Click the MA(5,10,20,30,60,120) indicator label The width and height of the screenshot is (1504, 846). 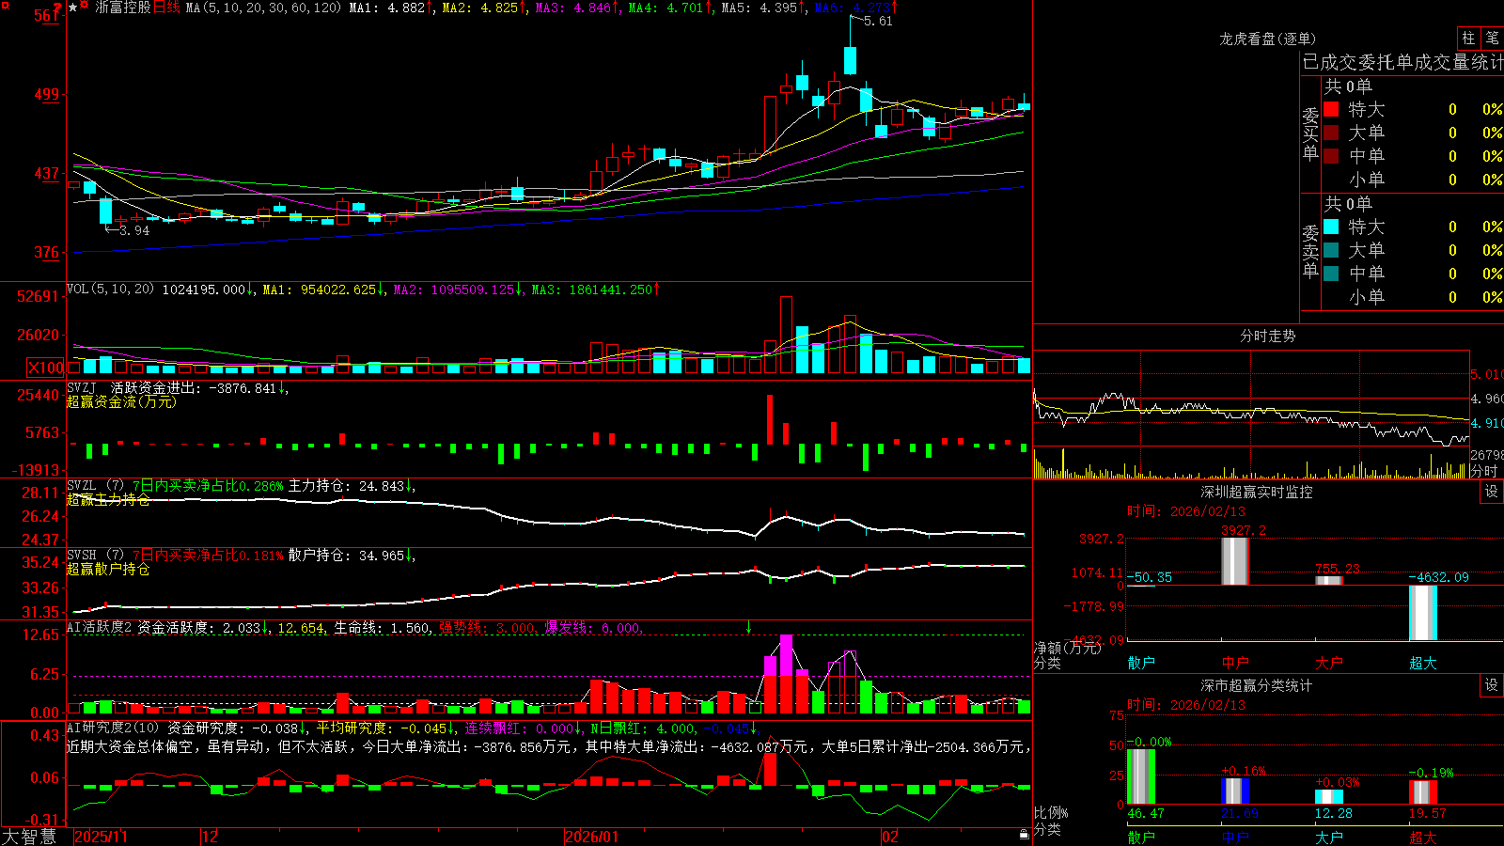263,8
